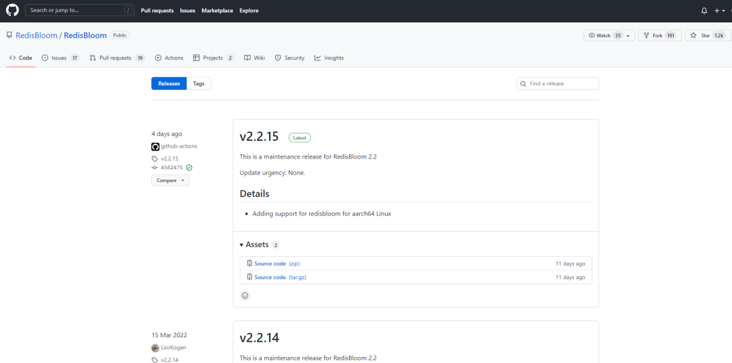Open the Wiki tab
Image resolution: width=732 pixels, height=363 pixels.
(x=254, y=58)
